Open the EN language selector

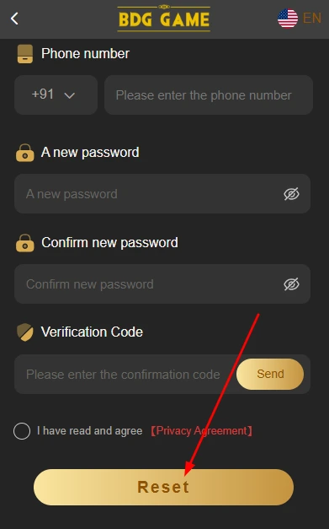click(x=312, y=19)
